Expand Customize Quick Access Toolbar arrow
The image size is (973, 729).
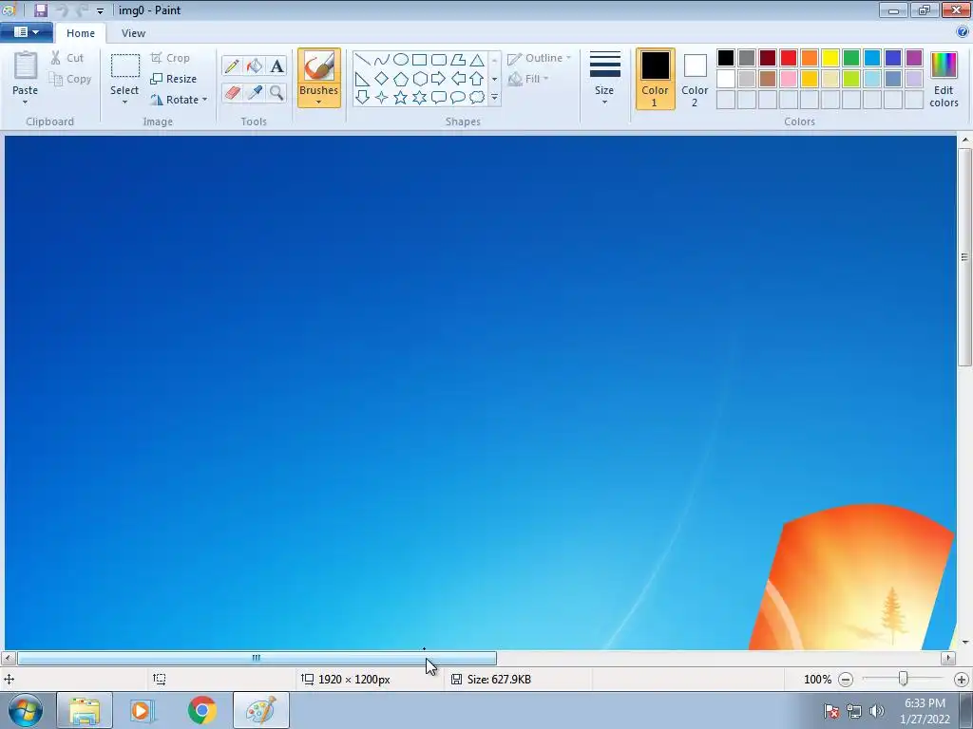pos(100,10)
